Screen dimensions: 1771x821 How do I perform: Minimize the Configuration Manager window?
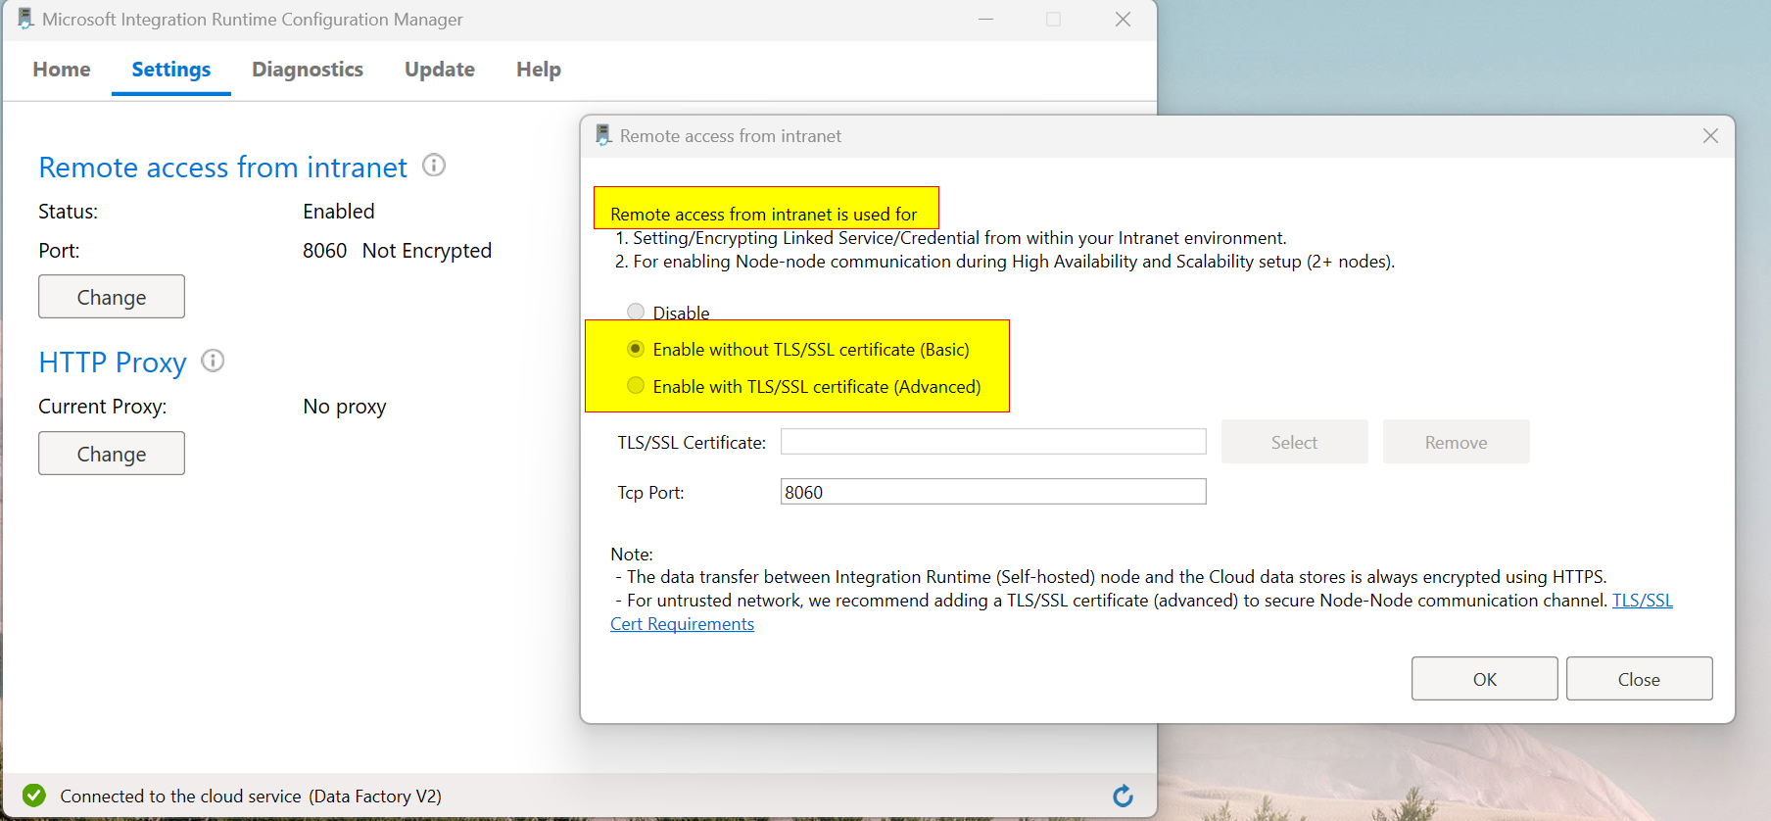[985, 20]
